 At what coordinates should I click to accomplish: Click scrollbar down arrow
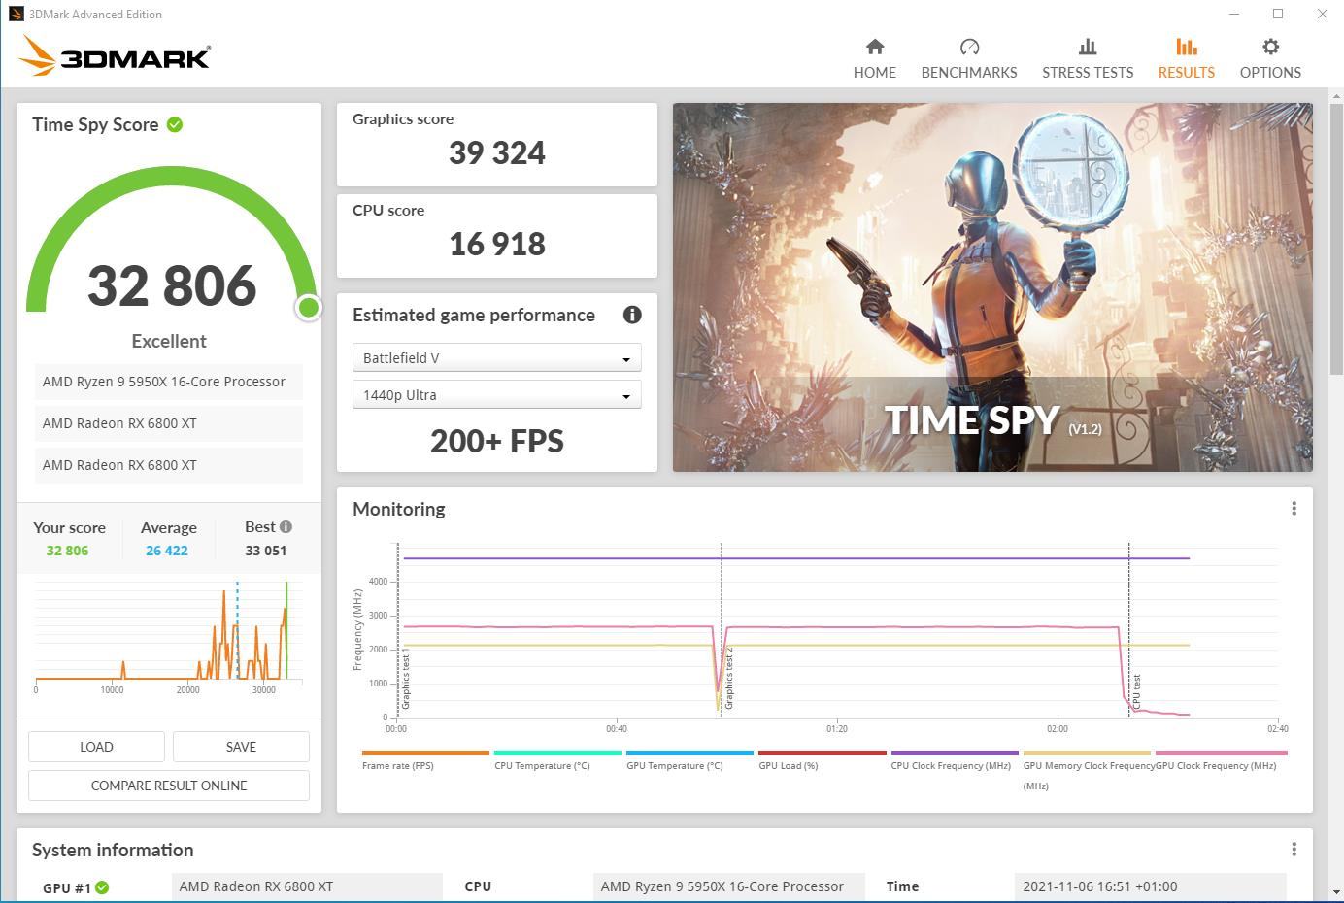1336,891
